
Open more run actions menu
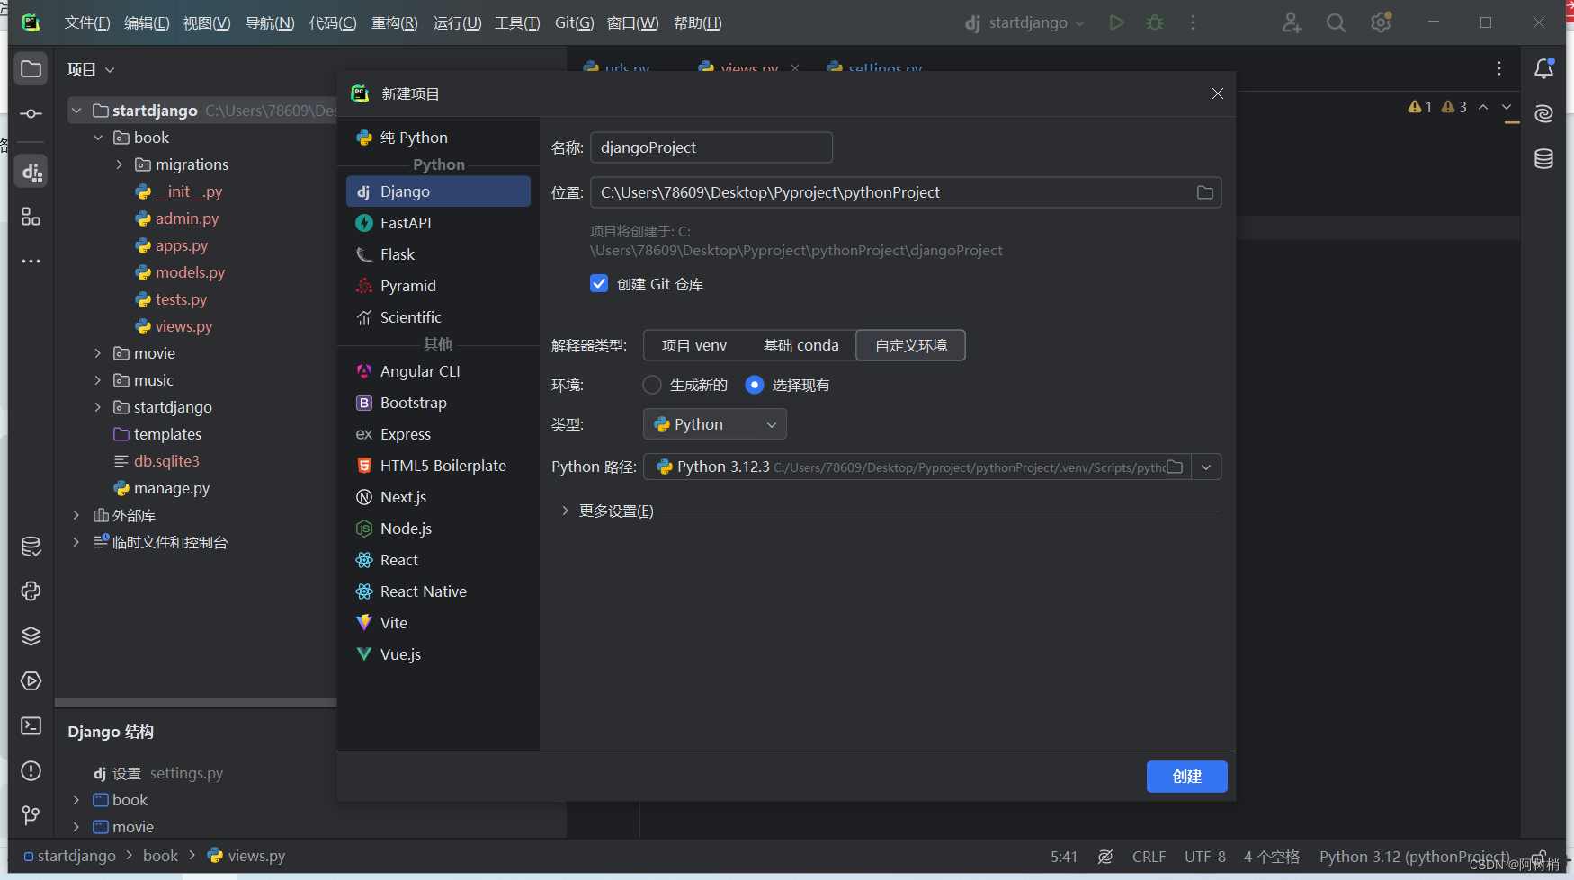pos(1193,22)
